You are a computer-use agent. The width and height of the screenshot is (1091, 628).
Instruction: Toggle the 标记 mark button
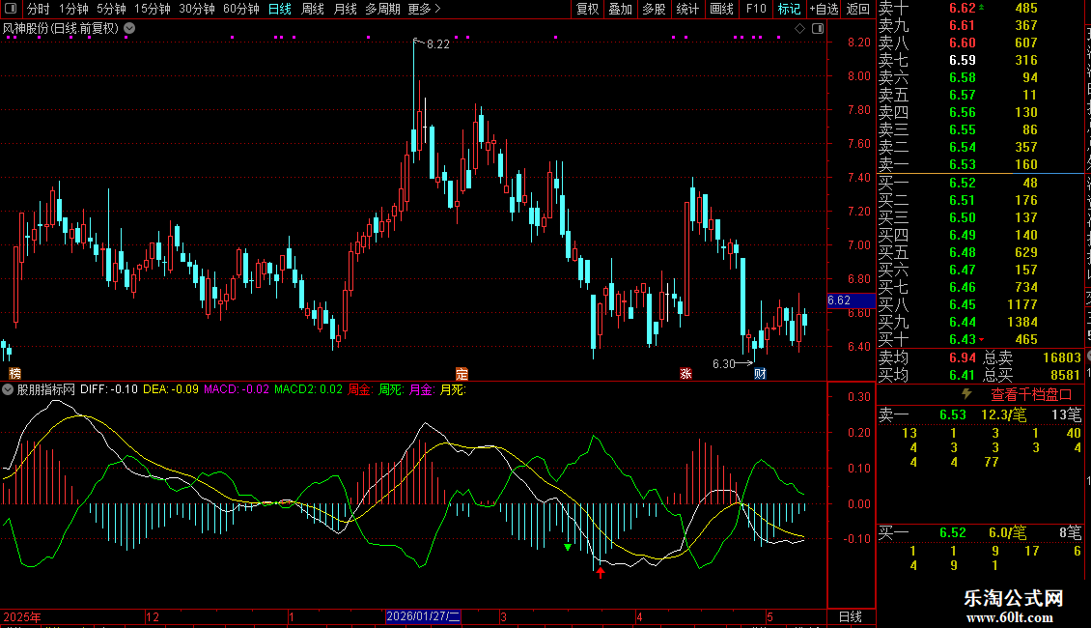point(789,9)
